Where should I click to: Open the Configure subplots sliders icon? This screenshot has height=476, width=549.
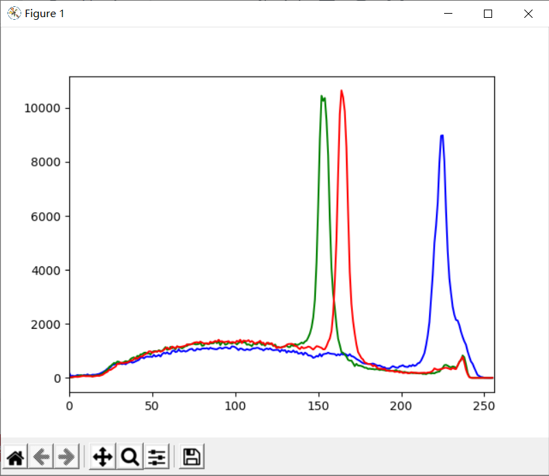(x=157, y=457)
